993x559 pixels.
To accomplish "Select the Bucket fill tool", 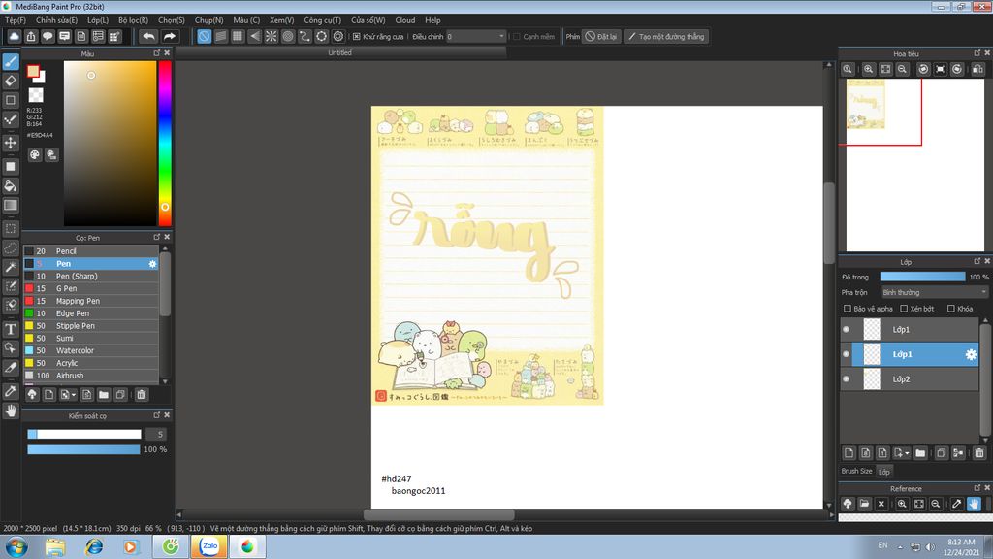I will click(x=11, y=185).
